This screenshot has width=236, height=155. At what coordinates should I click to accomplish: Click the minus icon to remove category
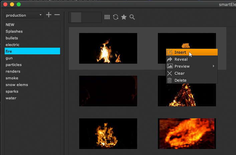coord(57,15)
